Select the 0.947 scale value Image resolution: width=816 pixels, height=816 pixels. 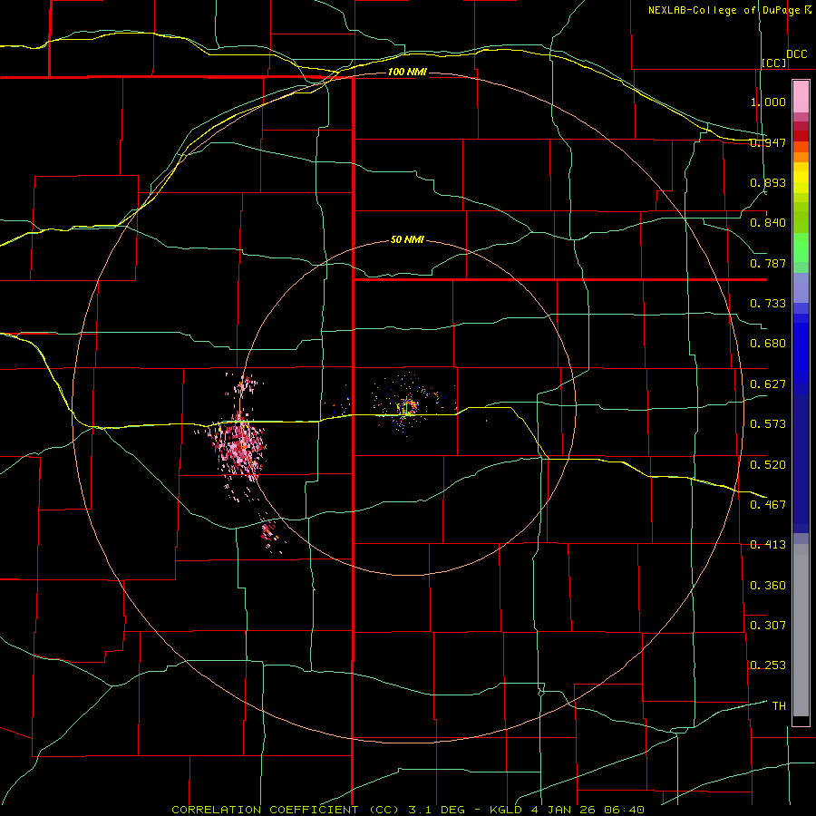tap(768, 142)
